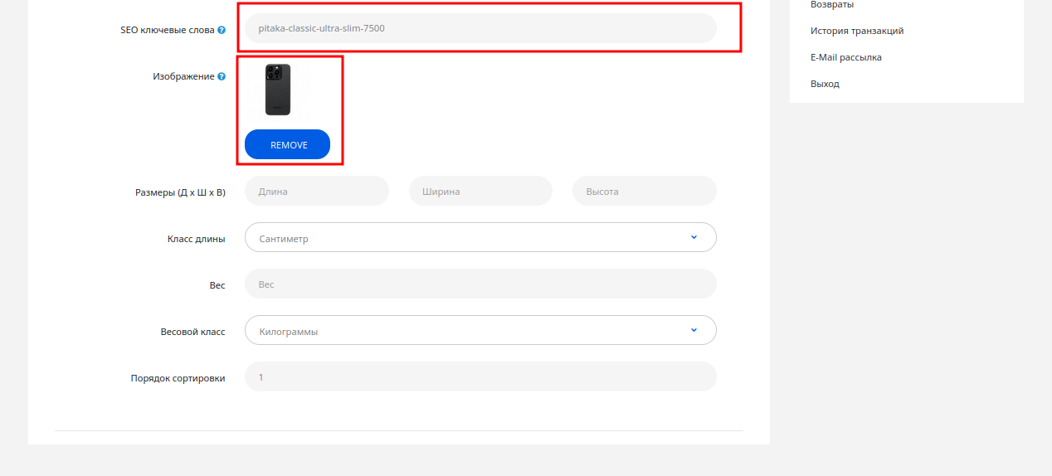The image size is (1052, 476).
Task: Click the help icon beside SEO ключевые слова
Action: point(222,30)
